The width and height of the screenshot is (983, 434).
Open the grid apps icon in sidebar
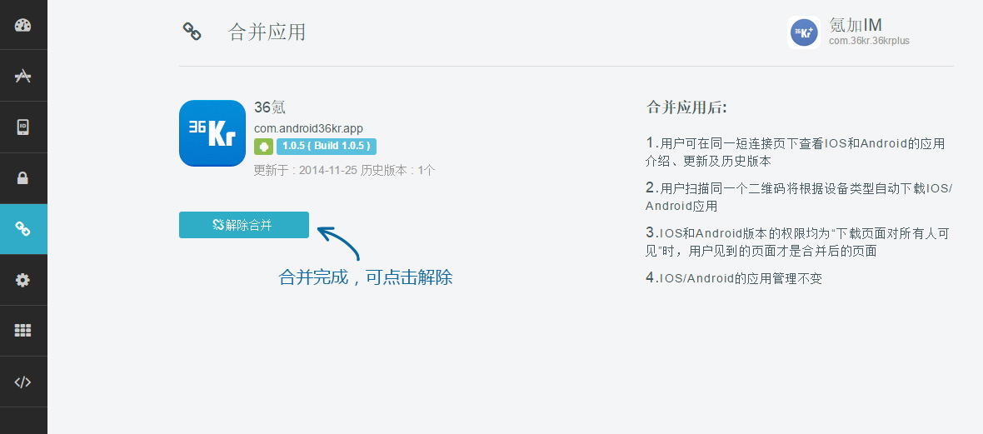pos(23,331)
